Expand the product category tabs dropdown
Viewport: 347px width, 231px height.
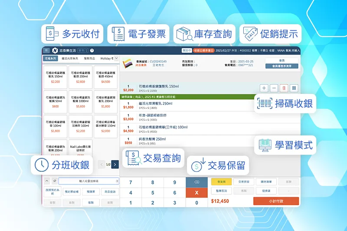tap(116, 58)
